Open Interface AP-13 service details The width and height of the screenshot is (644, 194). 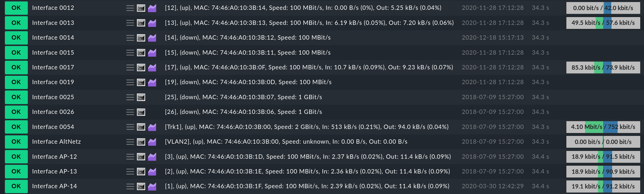(x=54, y=171)
